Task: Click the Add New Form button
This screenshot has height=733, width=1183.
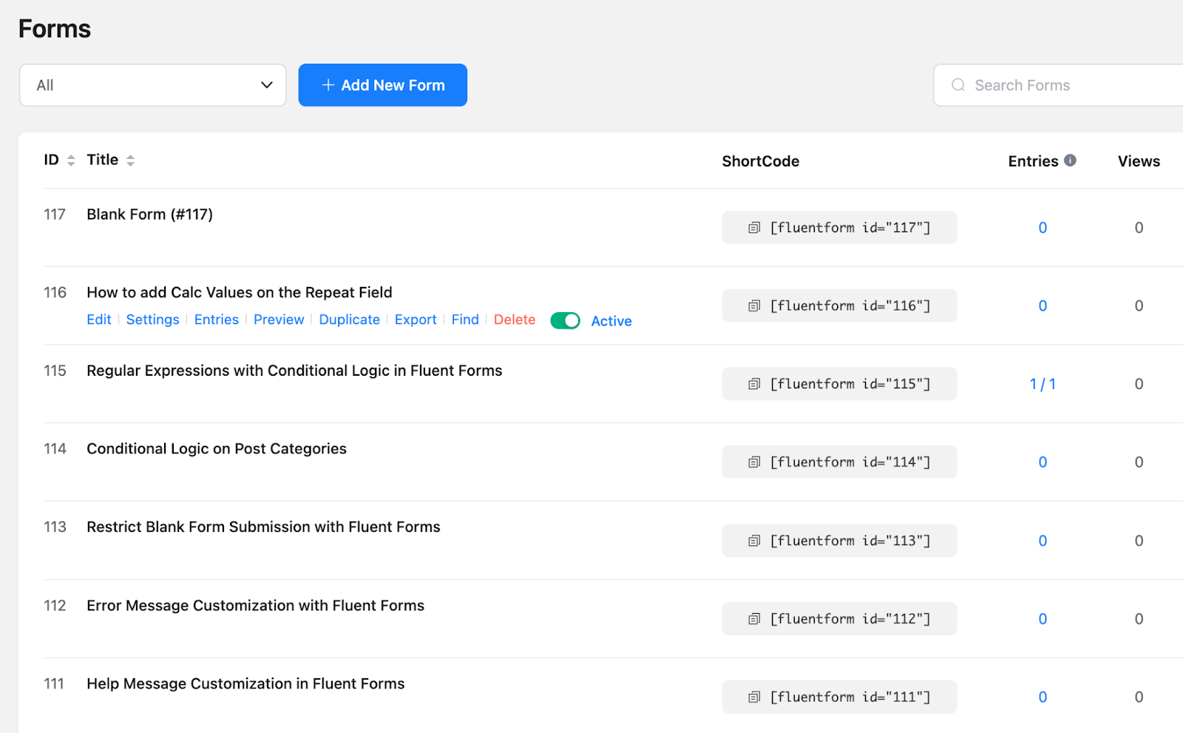Action: click(382, 85)
